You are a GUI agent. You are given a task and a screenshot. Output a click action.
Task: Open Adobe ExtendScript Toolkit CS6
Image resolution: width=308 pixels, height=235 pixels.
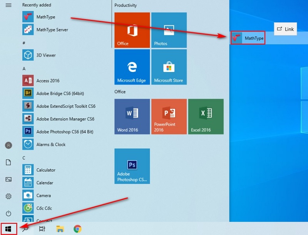pyautogui.click(x=65, y=106)
